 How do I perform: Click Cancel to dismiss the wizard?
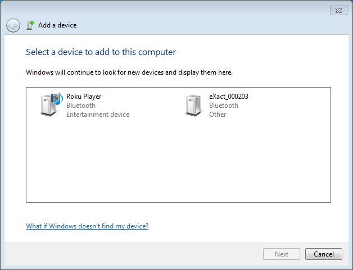click(323, 254)
